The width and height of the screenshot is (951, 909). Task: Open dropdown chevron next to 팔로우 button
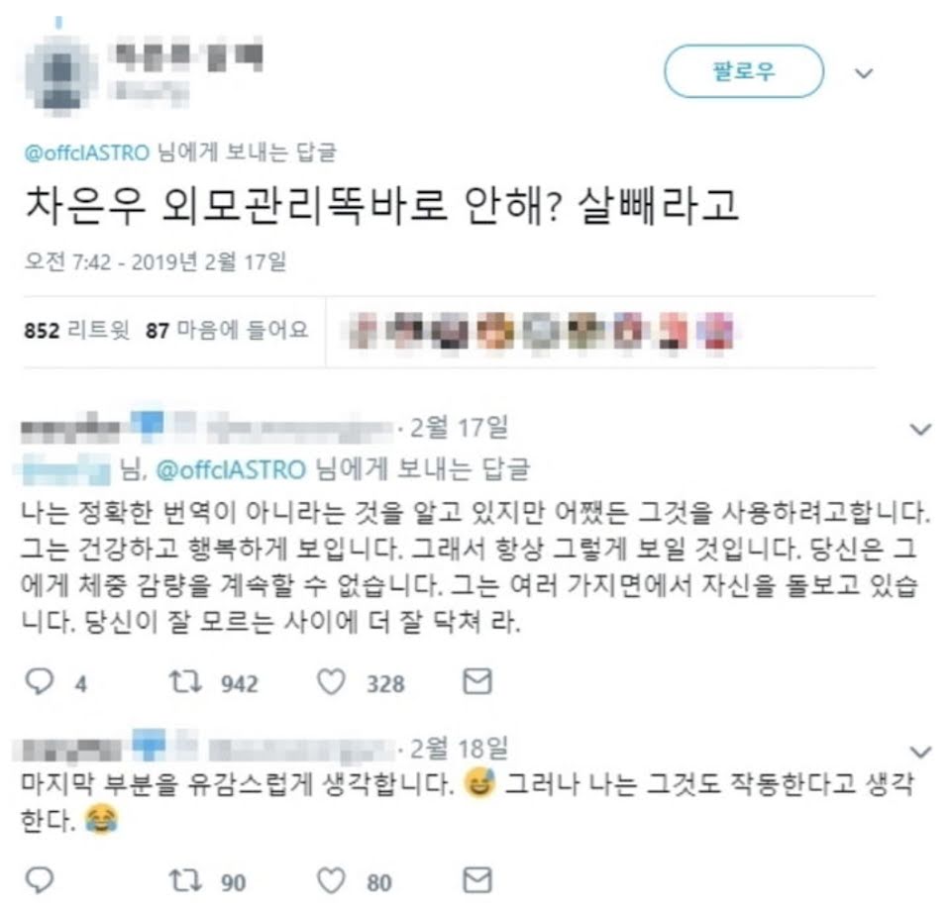[864, 73]
